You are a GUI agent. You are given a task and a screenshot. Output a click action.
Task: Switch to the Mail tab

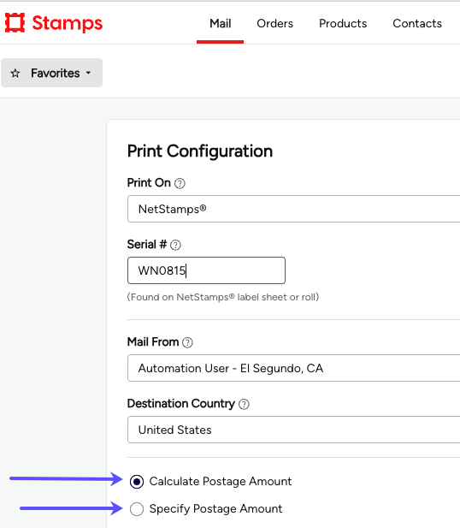(x=220, y=24)
